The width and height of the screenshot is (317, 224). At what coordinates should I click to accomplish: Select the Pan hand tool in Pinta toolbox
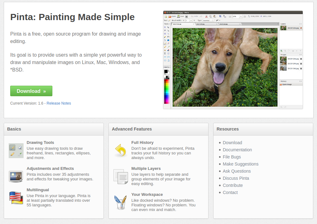pos(168,37)
